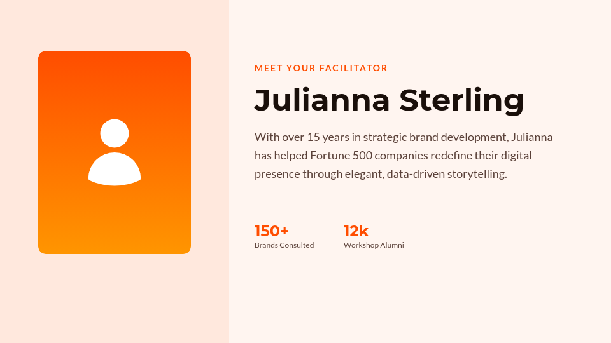Image resolution: width=611 pixels, height=343 pixels.
Task: Select the Workshop Alumni label
Action: click(374, 245)
